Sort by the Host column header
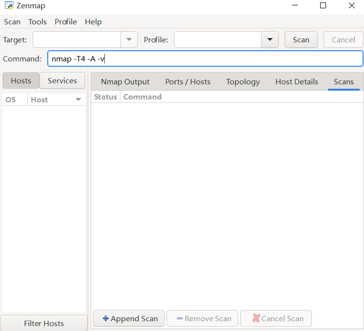The image size is (364, 331). click(57, 99)
